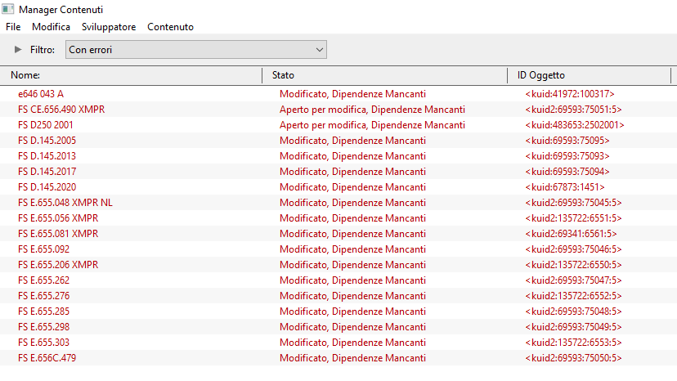
Task: Select the row FS E.655.276
Action: [x=338, y=296]
